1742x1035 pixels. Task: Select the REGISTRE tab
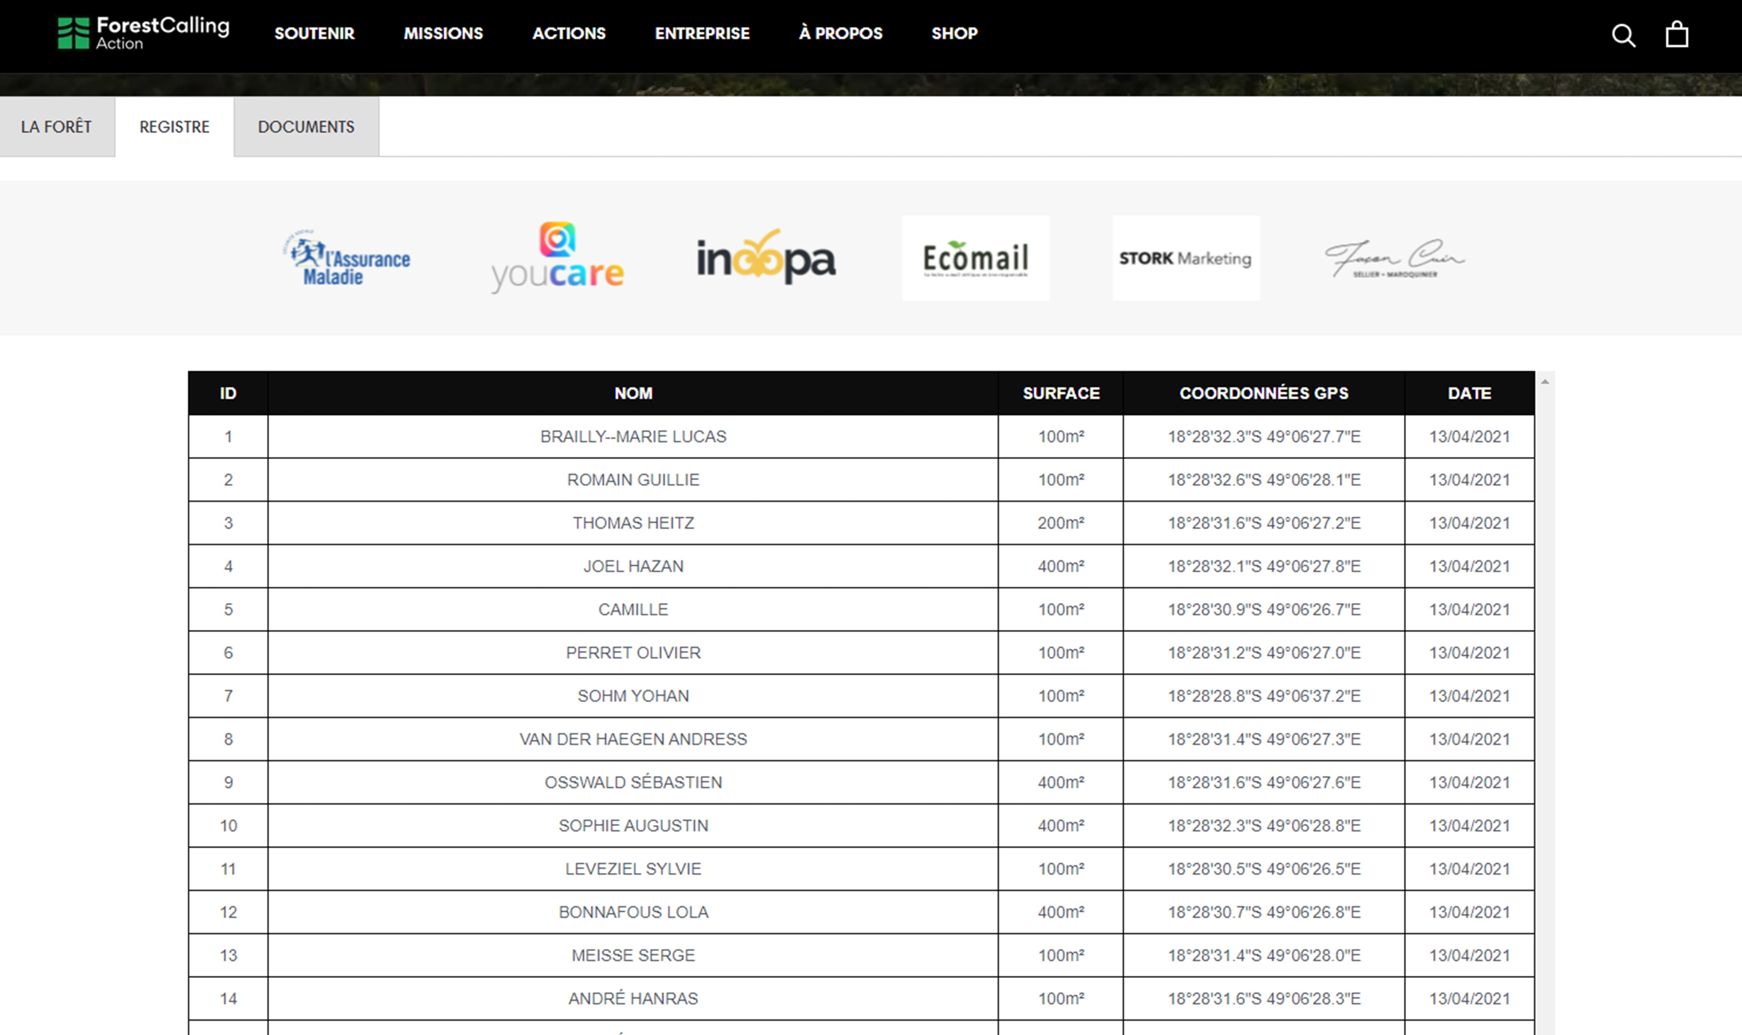tap(174, 127)
